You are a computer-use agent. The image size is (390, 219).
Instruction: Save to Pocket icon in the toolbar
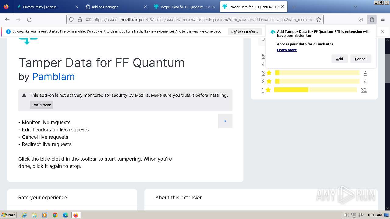pos(361,19)
